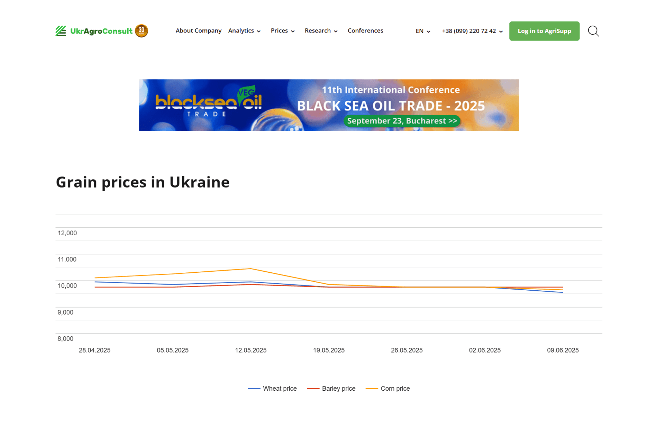Click the 30 years anniversary badge
Image resolution: width=657 pixels, height=438 pixels.
coord(141,31)
